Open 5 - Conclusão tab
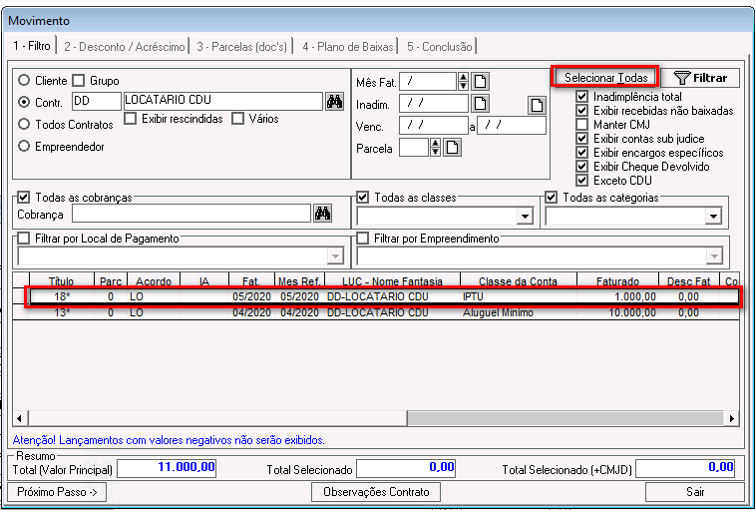 tap(440, 47)
